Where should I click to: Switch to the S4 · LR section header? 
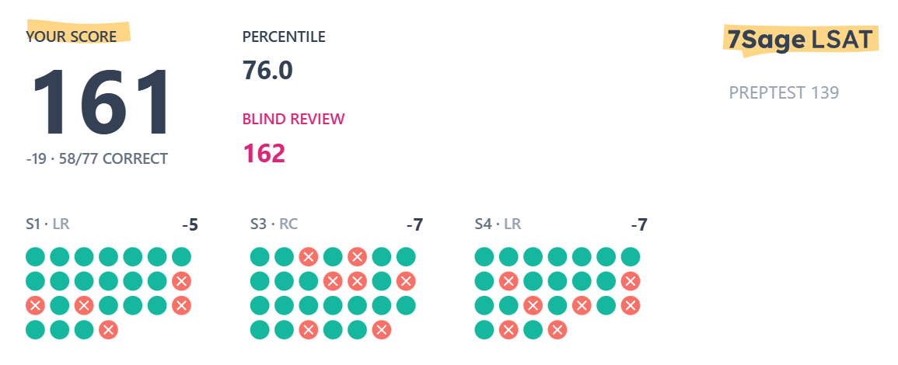(498, 224)
